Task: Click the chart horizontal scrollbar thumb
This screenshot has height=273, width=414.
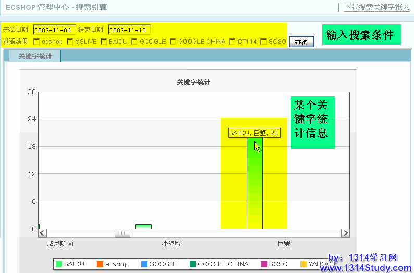Action: pyautogui.click(x=122, y=233)
